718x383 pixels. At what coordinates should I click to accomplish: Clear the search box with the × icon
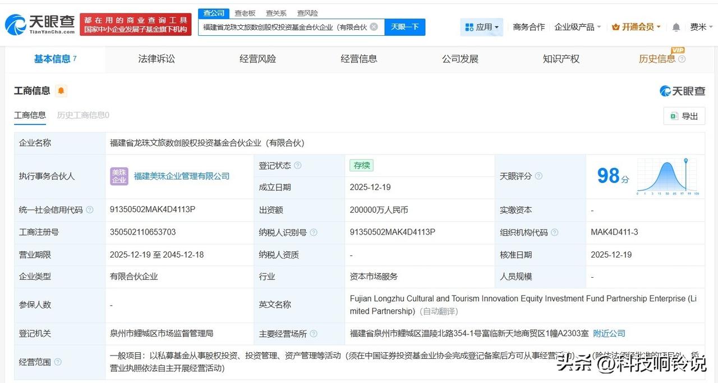pyautogui.click(x=374, y=26)
